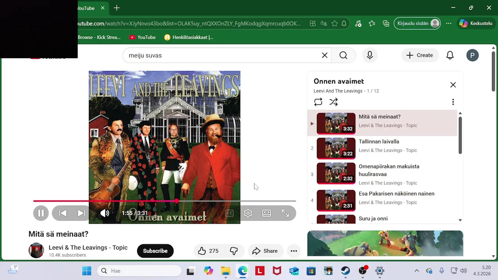The height and width of the screenshot is (280, 498).
Task: Open the browser media control icon
Action: pos(358,23)
